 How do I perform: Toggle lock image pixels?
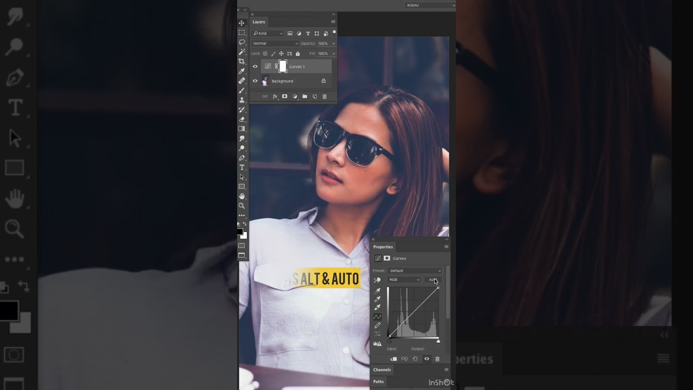pyautogui.click(x=273, y=54)
